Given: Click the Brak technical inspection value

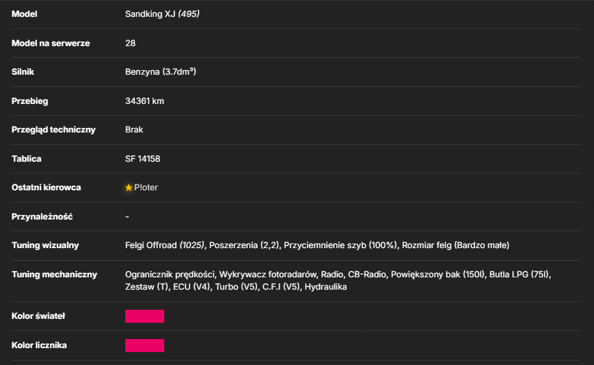Looking at the screenshot, I should 134,130.
